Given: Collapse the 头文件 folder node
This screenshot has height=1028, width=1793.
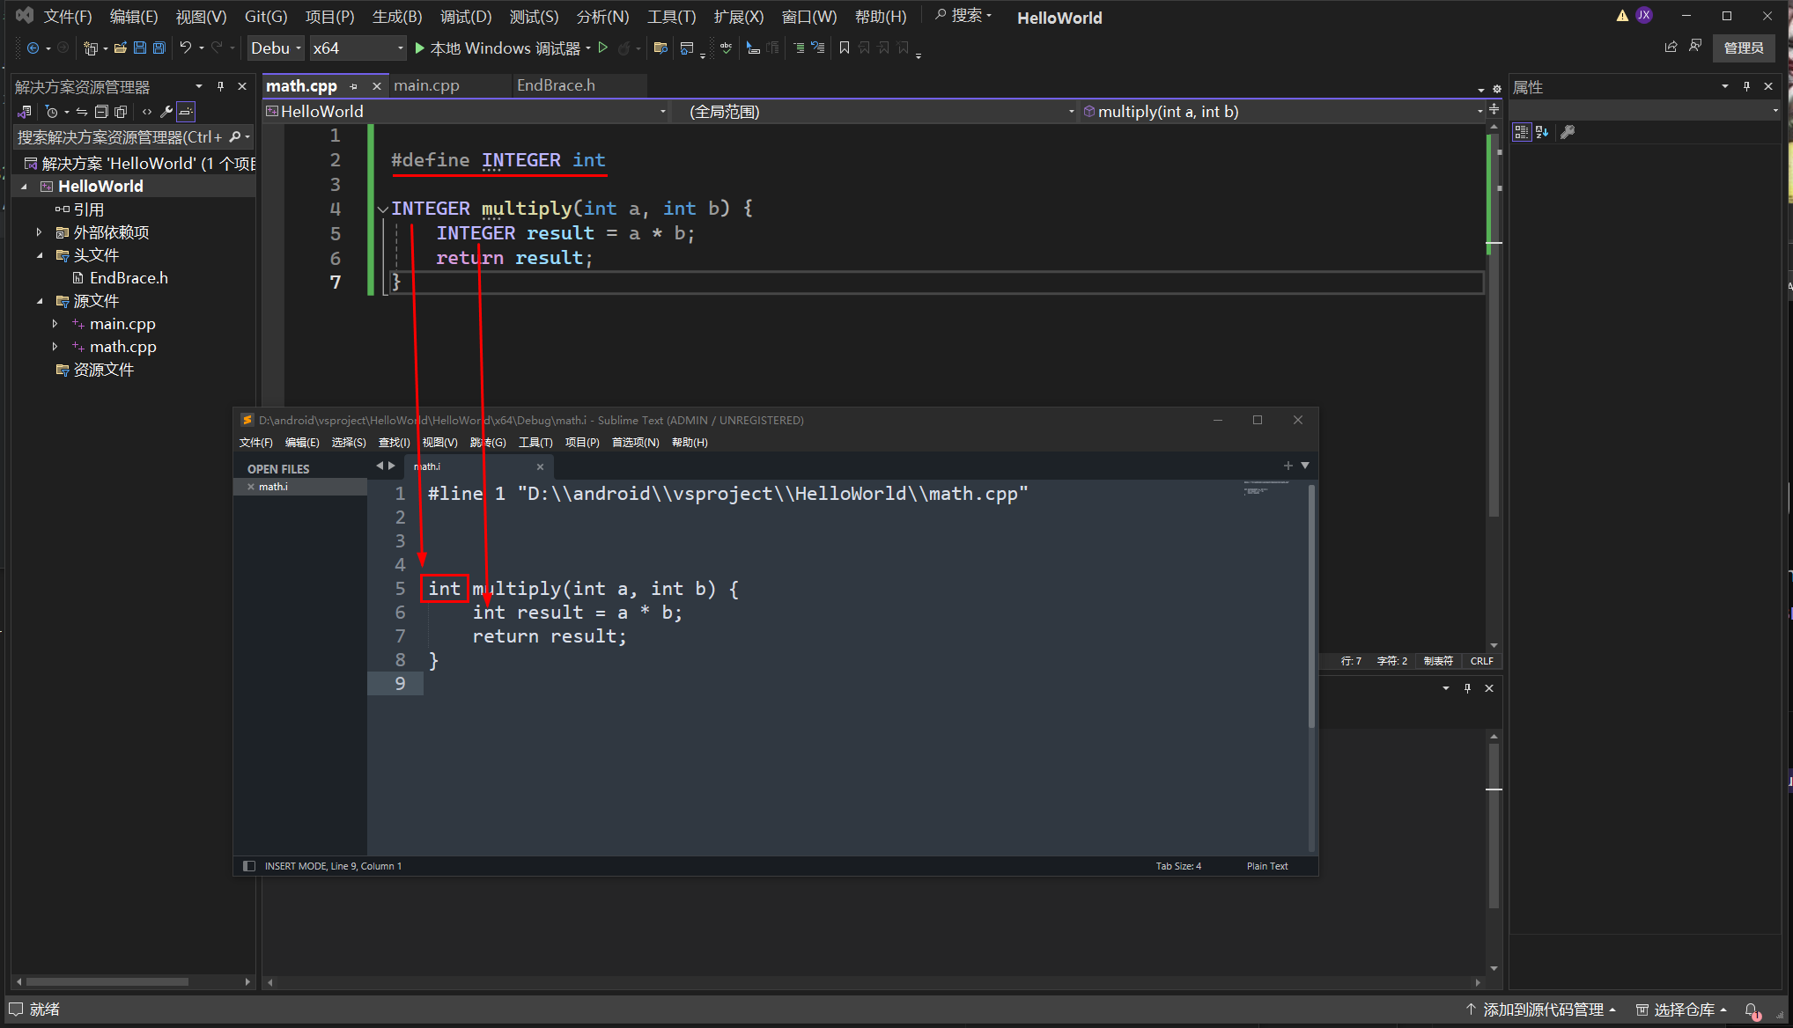Looking at the screenshot, I should (x=40, y=255).
